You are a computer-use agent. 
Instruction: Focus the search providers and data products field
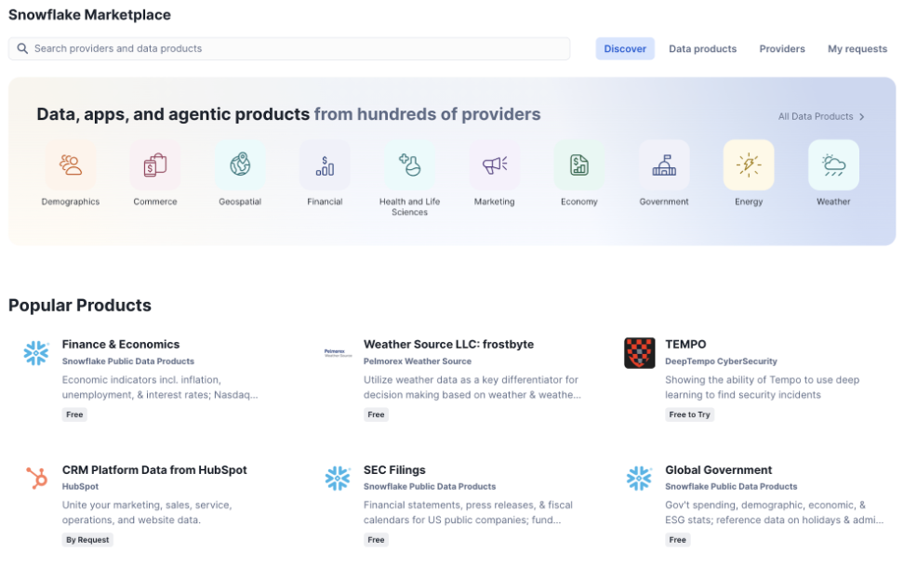coord(289,48)
